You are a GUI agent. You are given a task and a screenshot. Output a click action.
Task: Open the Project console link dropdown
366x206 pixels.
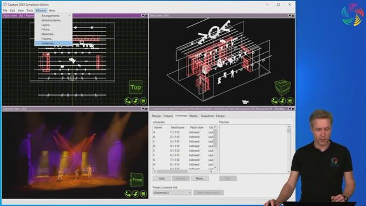172,193
